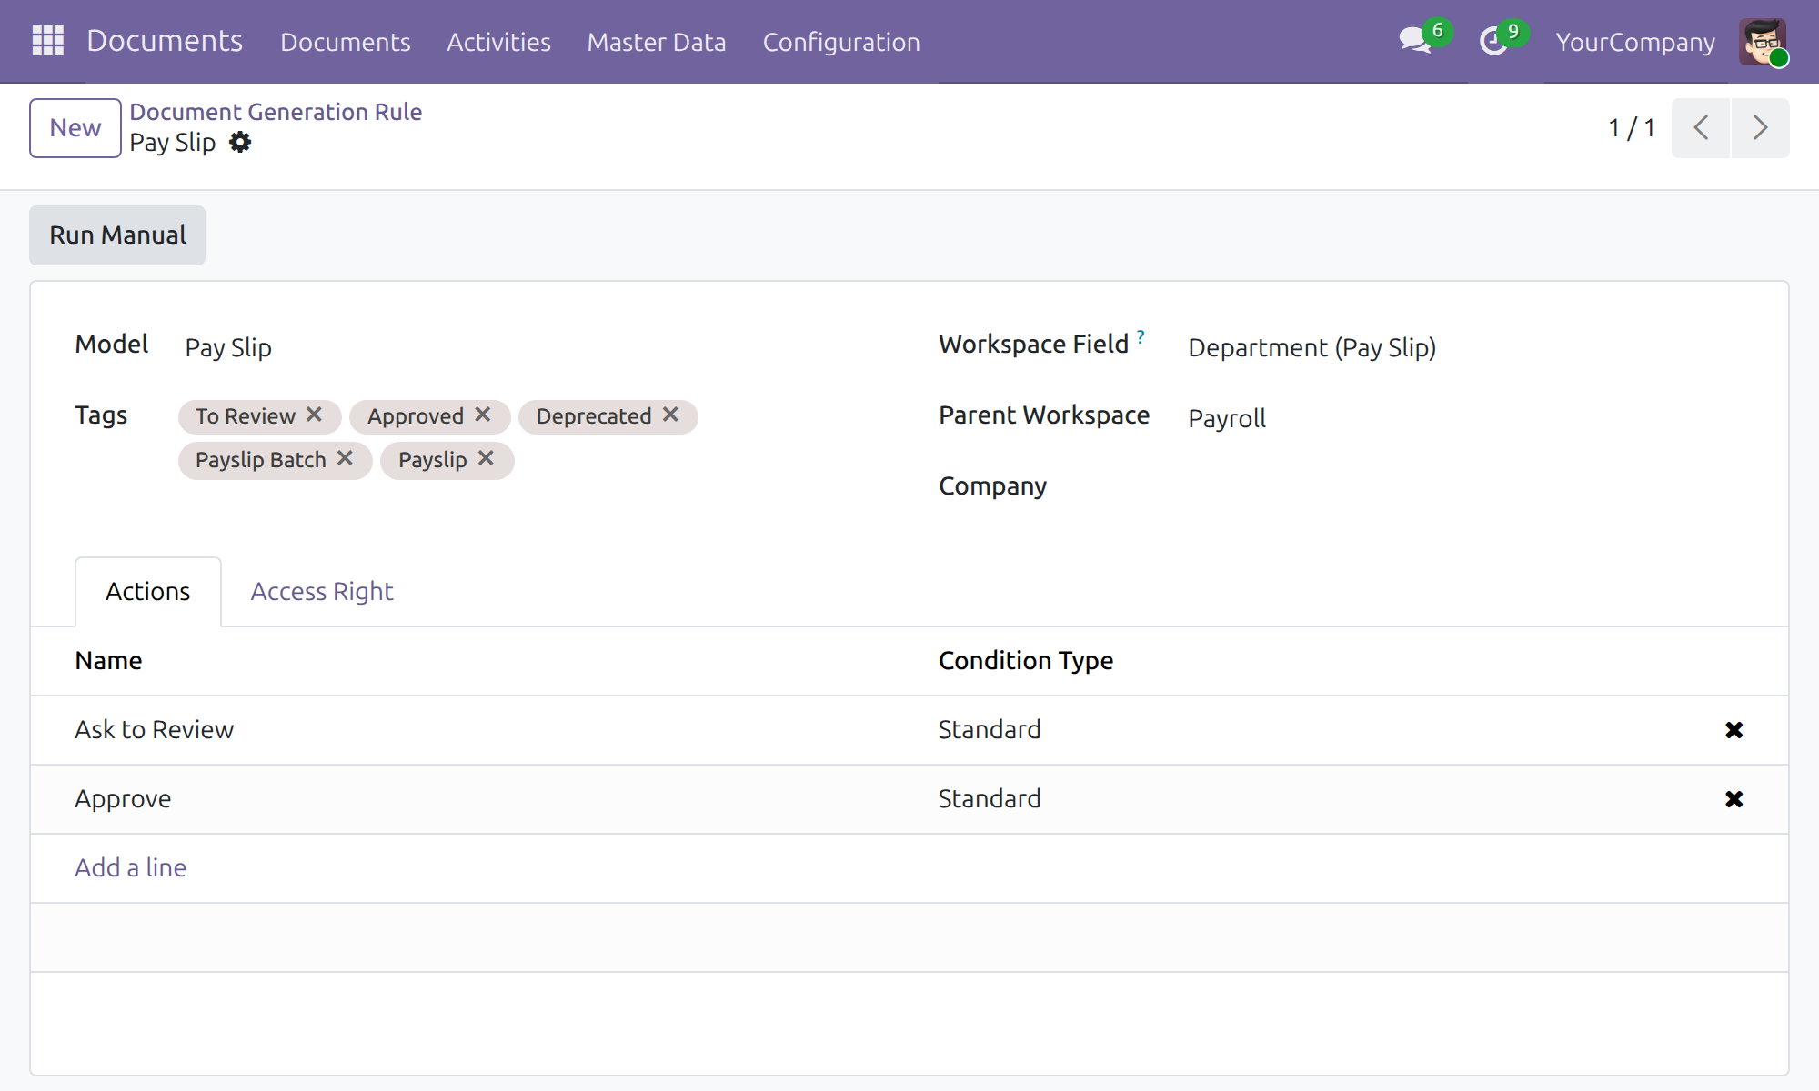The width and height of the screenshot is (1819, 1091).
Task: Remove the Payslip tag
Action: (487, 458)
